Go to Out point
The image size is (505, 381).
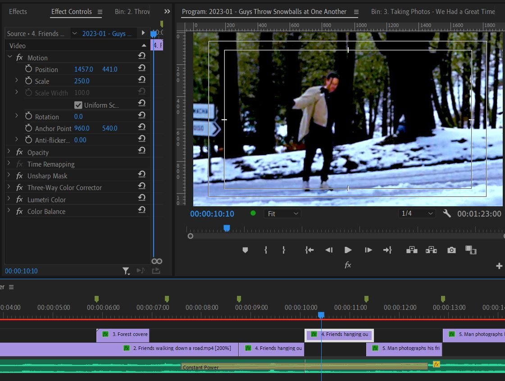coord(387,250)
